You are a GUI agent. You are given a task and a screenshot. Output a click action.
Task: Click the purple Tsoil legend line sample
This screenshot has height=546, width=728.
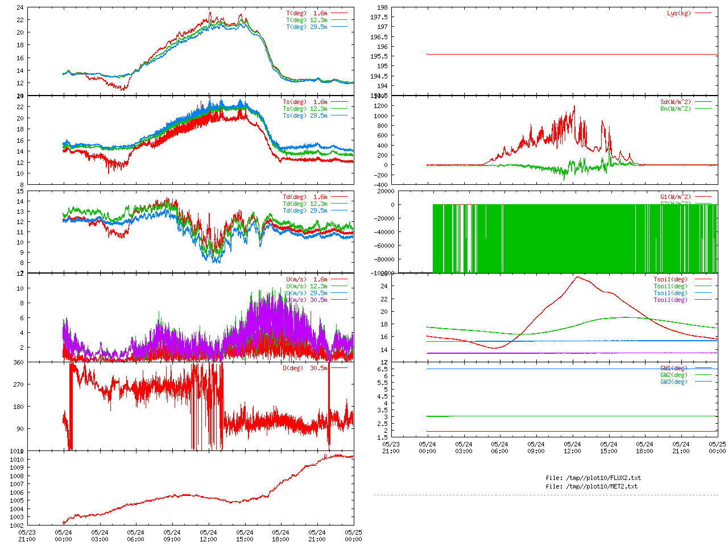point(703,300)
